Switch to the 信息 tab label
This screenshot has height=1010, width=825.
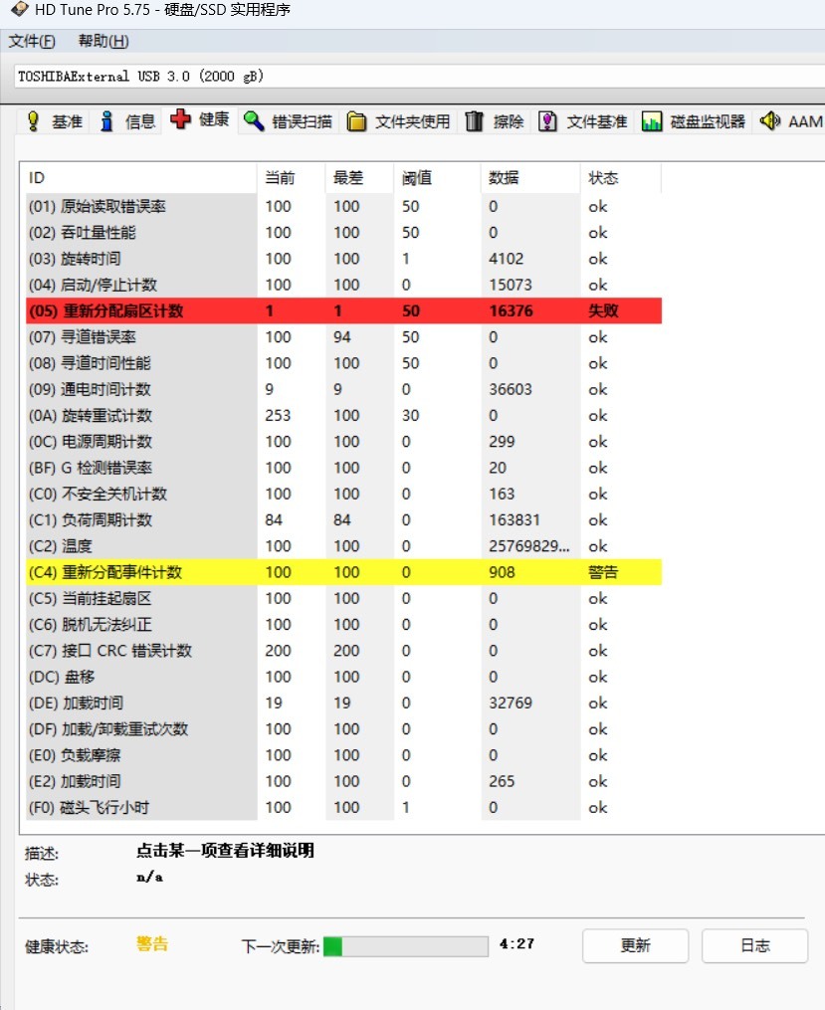[140, 121]
